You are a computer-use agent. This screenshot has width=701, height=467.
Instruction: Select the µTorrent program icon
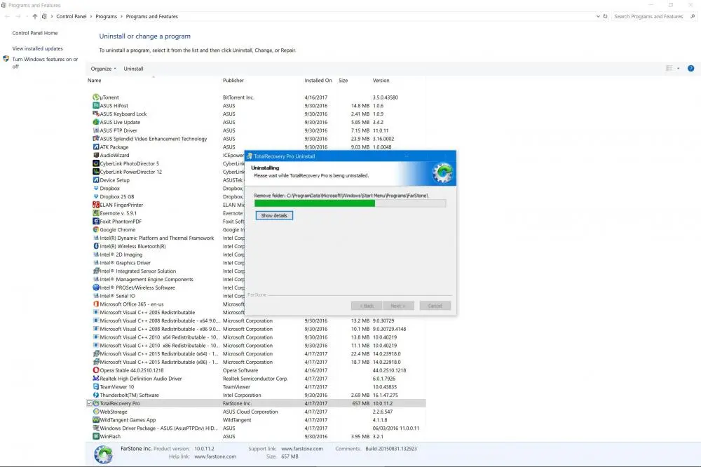coord(95,97)
